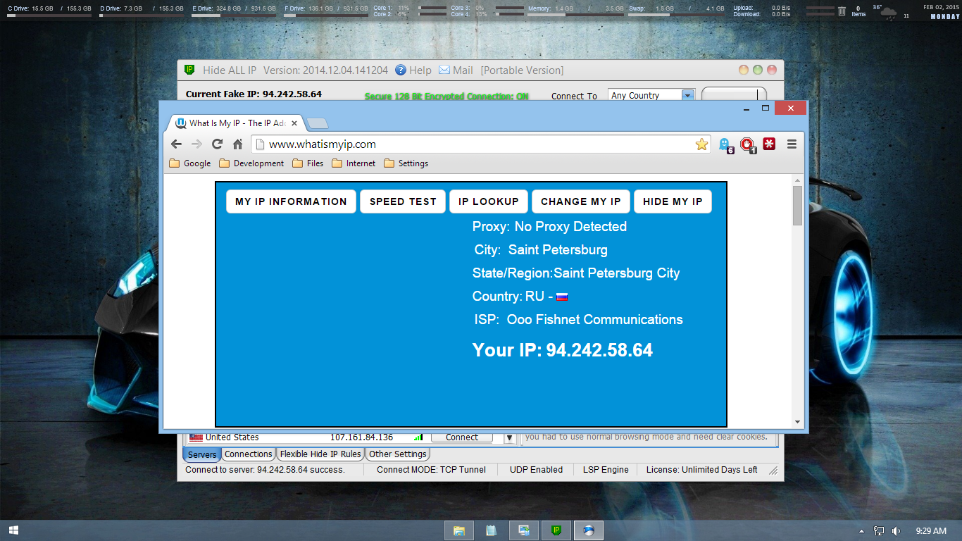The height and width of the screenshot is (541, 962).
Task: Open the Other Settings tab
Action: click(398, 454)
